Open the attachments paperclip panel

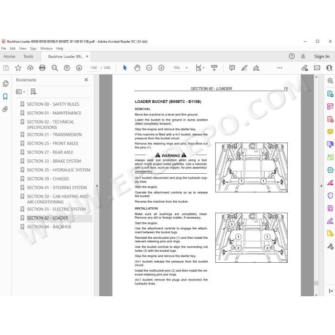(x=5, y=109)
